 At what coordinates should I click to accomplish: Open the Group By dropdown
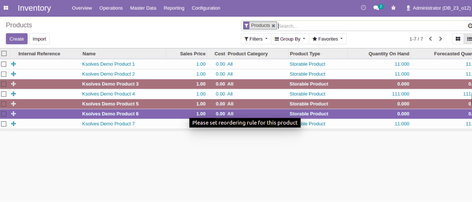(290, 39)
